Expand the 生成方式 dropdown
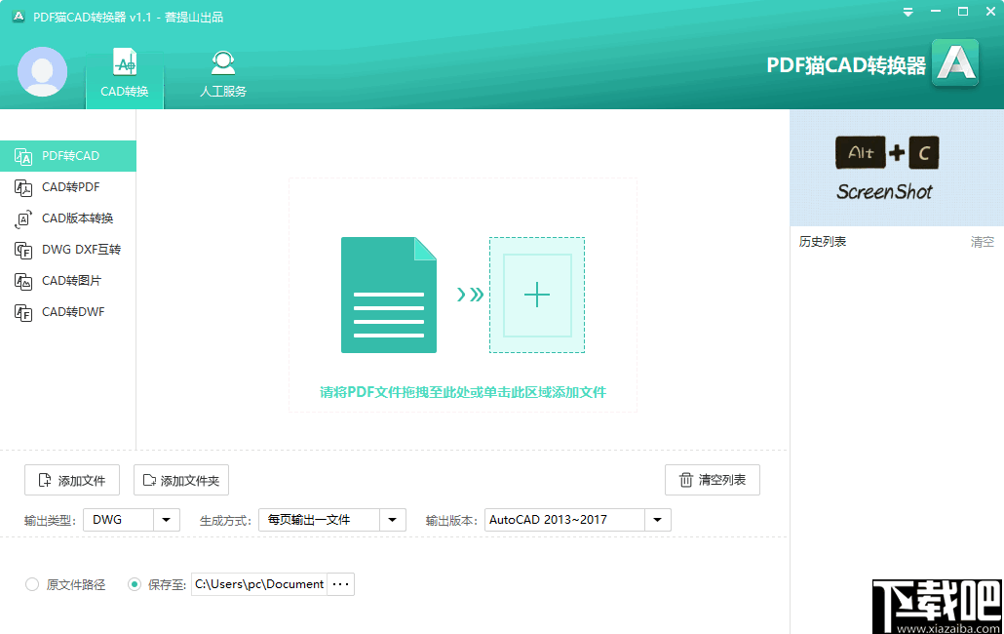Image resolution: width=1004 pixels, height=634 pixels. 393,520
